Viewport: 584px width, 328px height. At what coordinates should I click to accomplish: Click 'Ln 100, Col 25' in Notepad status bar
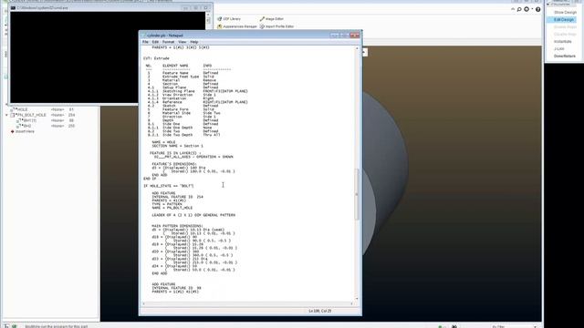pos(319,311)
